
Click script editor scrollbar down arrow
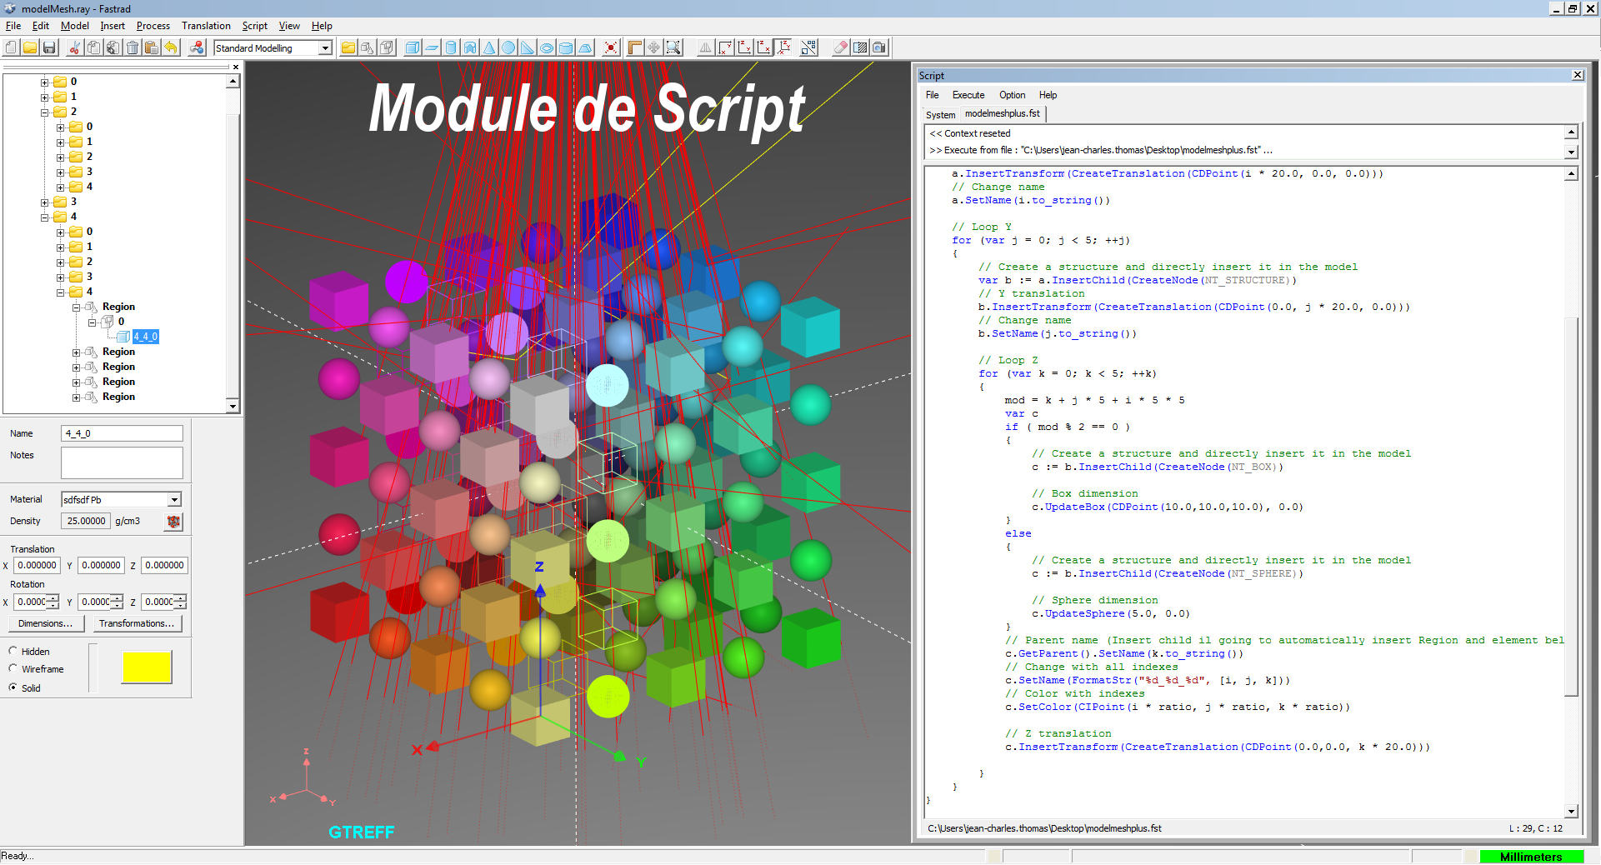(x=1571, y=811)
